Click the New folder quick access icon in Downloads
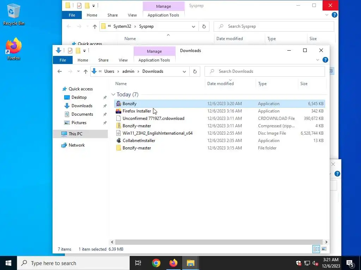The image size is (361, 270). coord(78,51)
